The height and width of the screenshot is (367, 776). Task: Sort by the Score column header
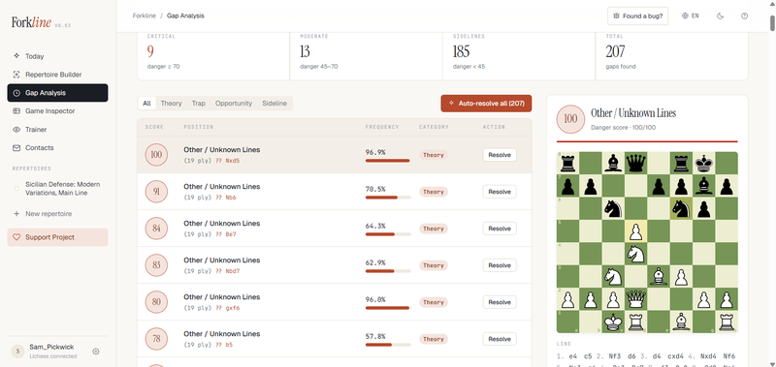(x=153, y=127)
